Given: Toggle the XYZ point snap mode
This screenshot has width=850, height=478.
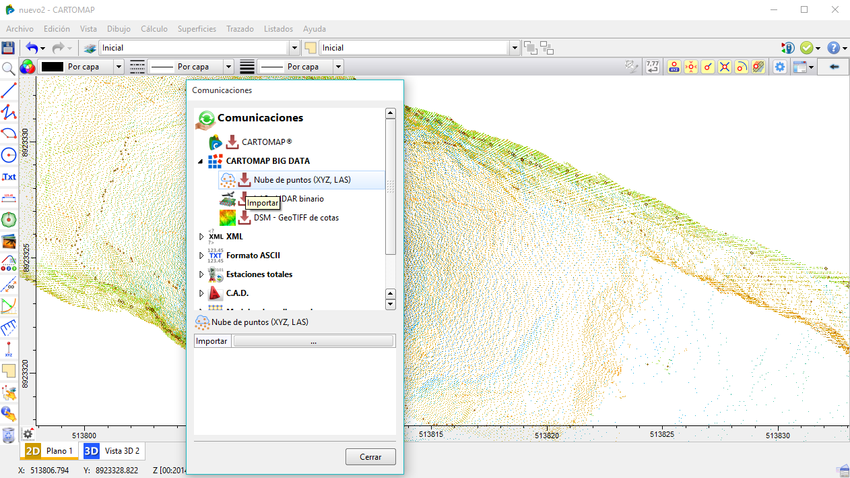Looking at the screenshot, I should click(x=674, y=67).
